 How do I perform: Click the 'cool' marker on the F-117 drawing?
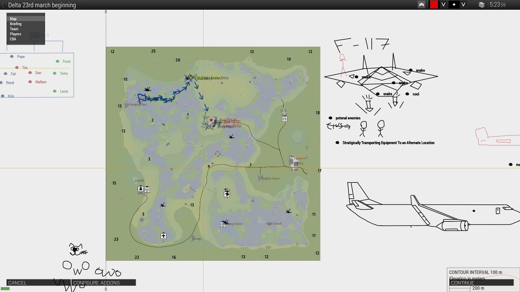407,94
